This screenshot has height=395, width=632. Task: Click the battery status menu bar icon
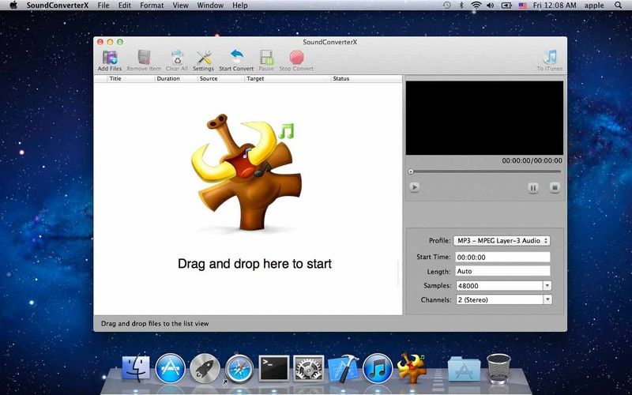(x=506, y=6)
